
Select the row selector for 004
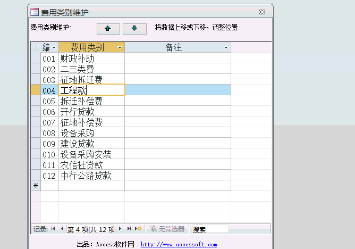[x=36, y=90]
